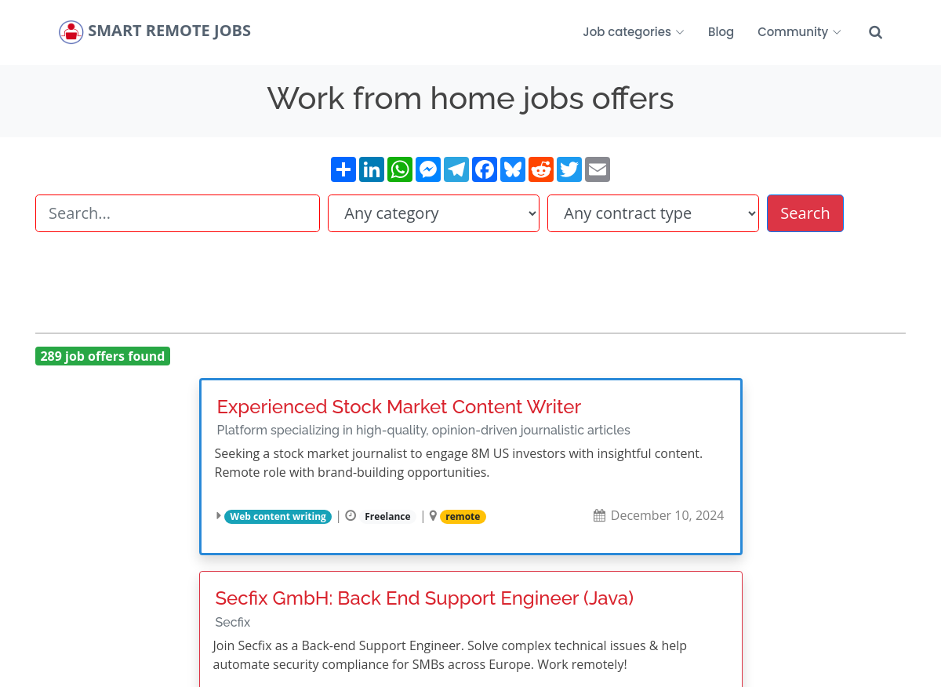Share via the Twitter bird icon

click(569, 169)
